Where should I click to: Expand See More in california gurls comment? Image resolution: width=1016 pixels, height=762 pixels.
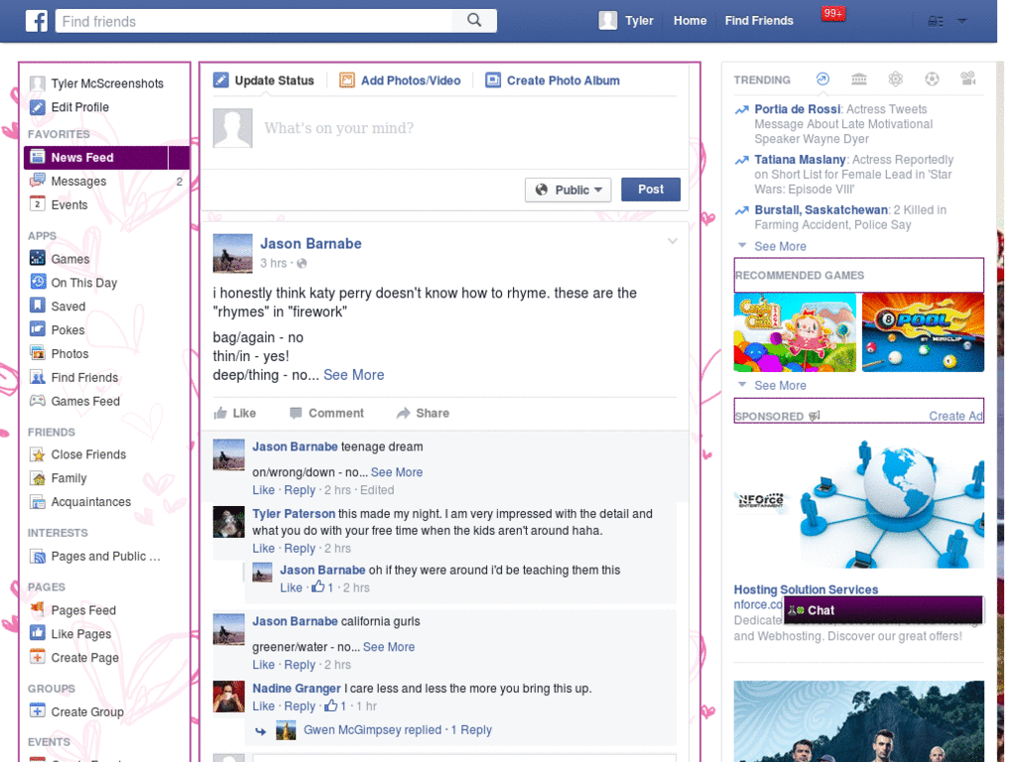click(x=389, y=647)
